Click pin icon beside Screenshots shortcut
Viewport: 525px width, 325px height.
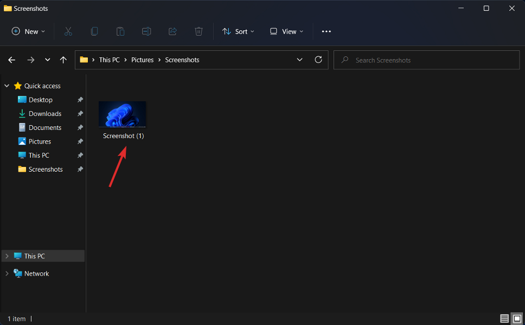coord(80,169)
